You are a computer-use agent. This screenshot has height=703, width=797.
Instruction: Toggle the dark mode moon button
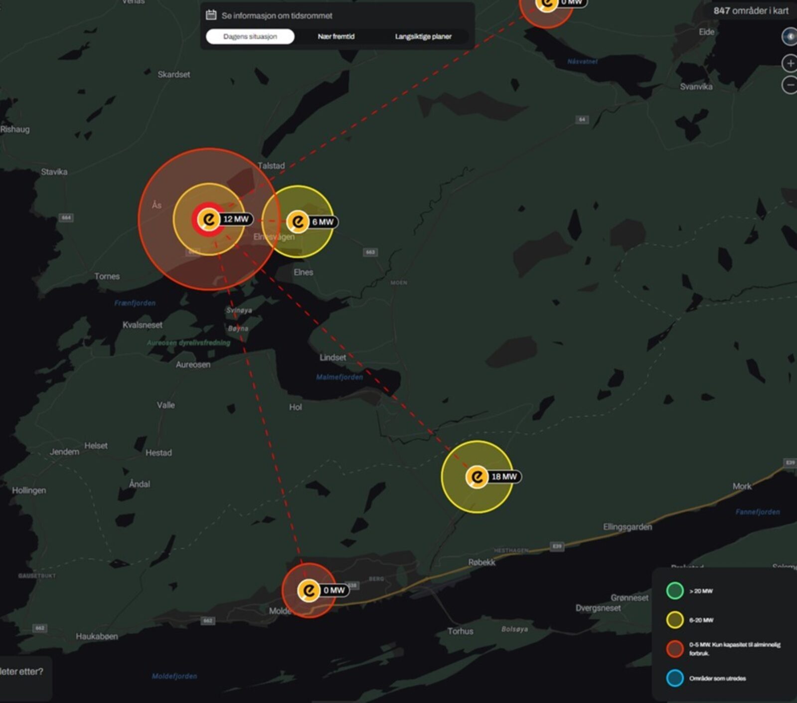790,37
